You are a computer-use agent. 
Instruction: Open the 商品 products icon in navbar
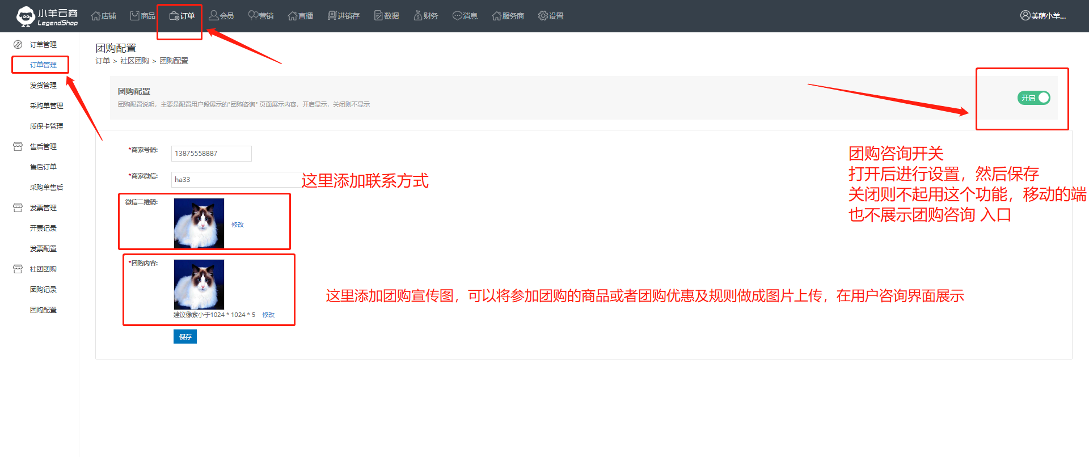point(135,16)
